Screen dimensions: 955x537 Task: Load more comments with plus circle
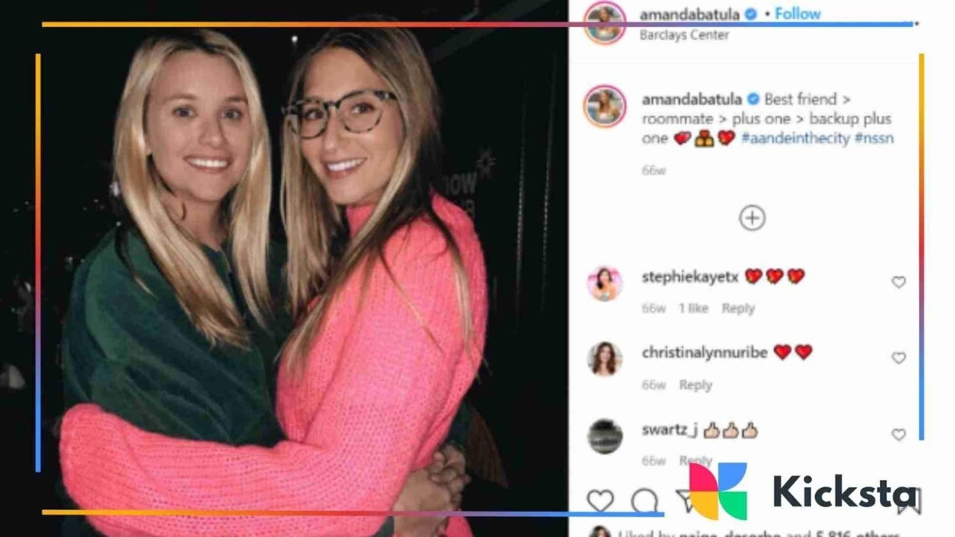click(752, 218)
